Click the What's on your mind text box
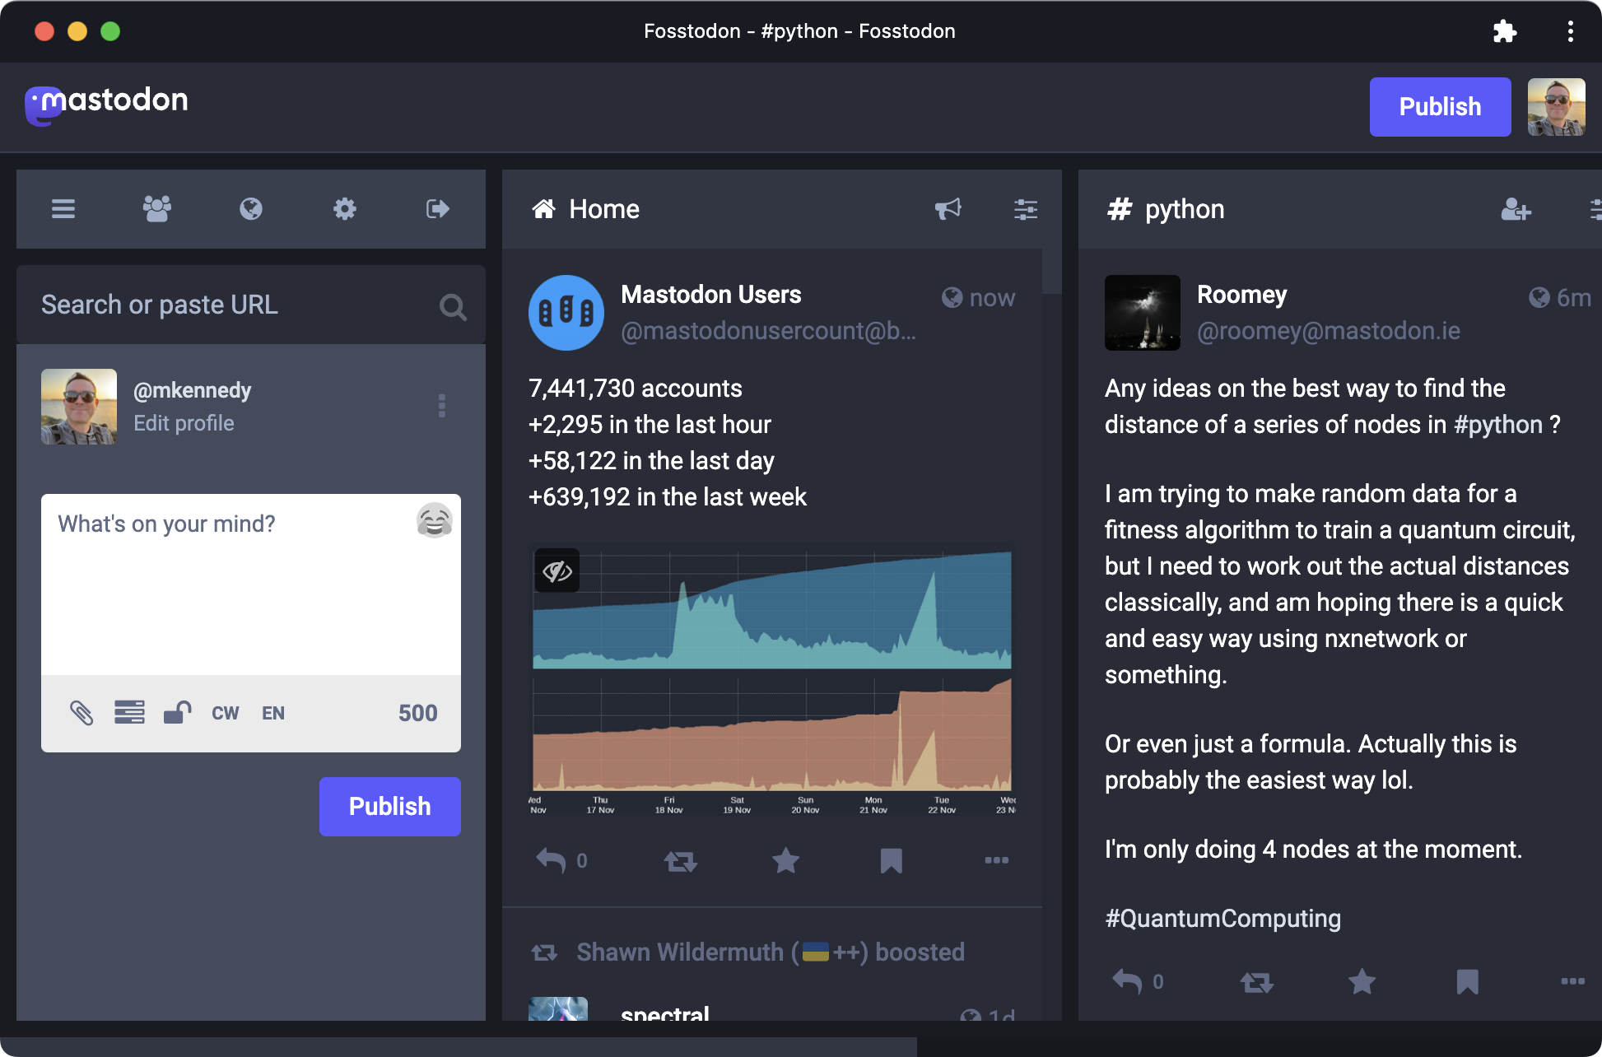The width and height of the screenshot is (1602, 1057). click(251, 584)
